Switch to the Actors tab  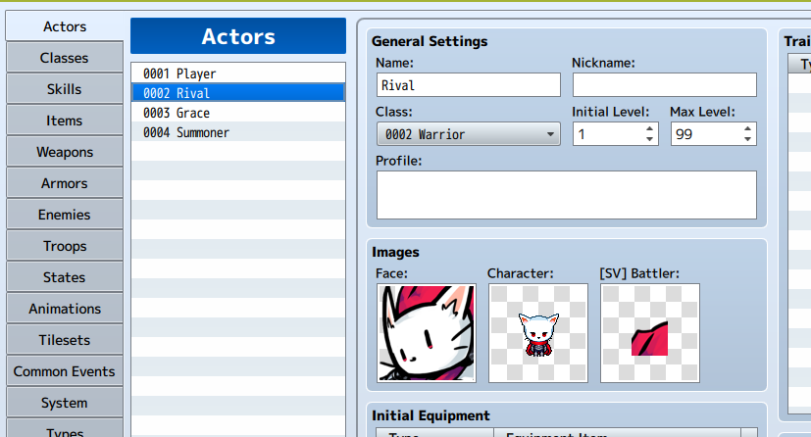65,26
